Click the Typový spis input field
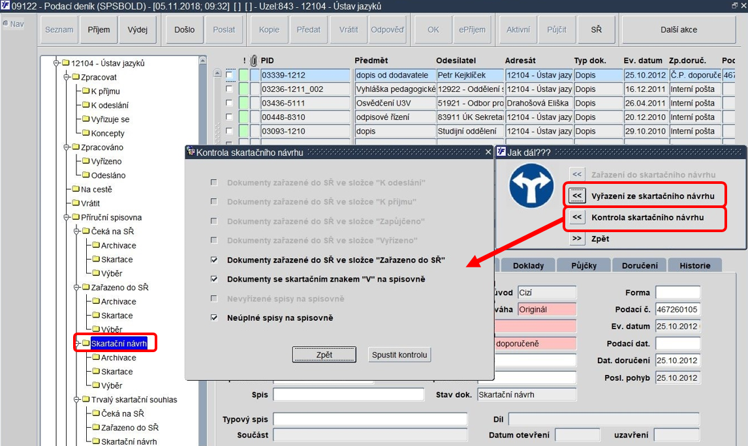The width and height of the screenshot is (748, 446). click(x=370, y=419)
